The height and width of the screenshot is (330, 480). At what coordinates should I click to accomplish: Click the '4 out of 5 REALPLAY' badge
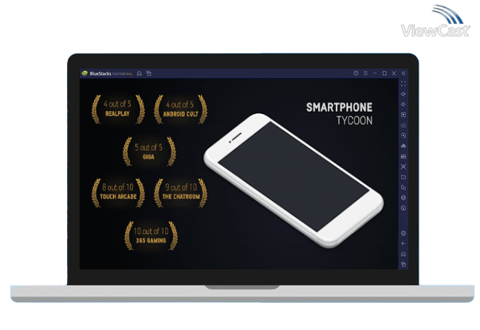tap(118, 109)
